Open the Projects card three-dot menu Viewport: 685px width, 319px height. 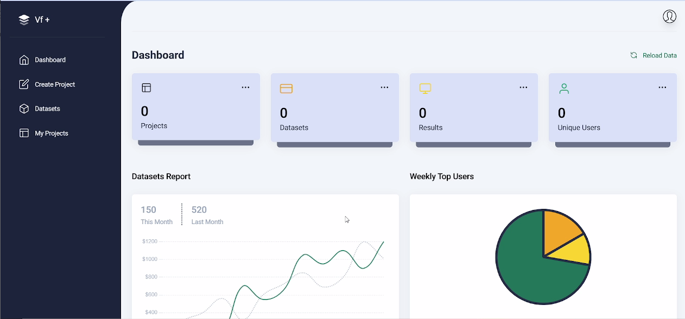(x=245, y=87)
